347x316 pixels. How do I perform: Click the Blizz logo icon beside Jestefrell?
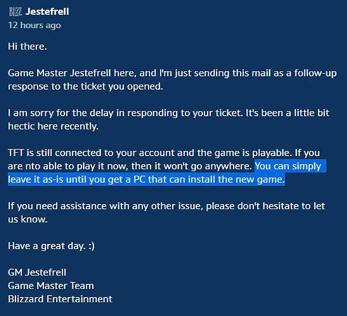click(x=15, y=11)
